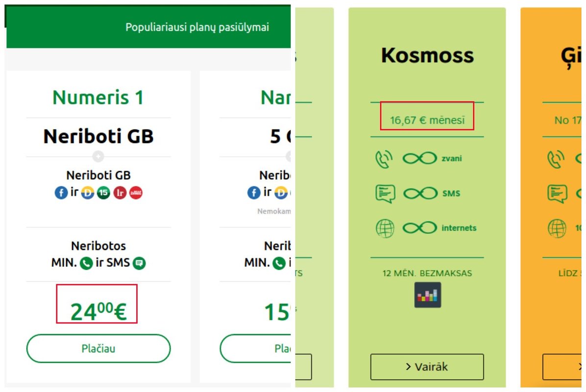Click the green 15 icon in Numeris 1
Screen dimensions: 586x392
[x=103, y=193]
